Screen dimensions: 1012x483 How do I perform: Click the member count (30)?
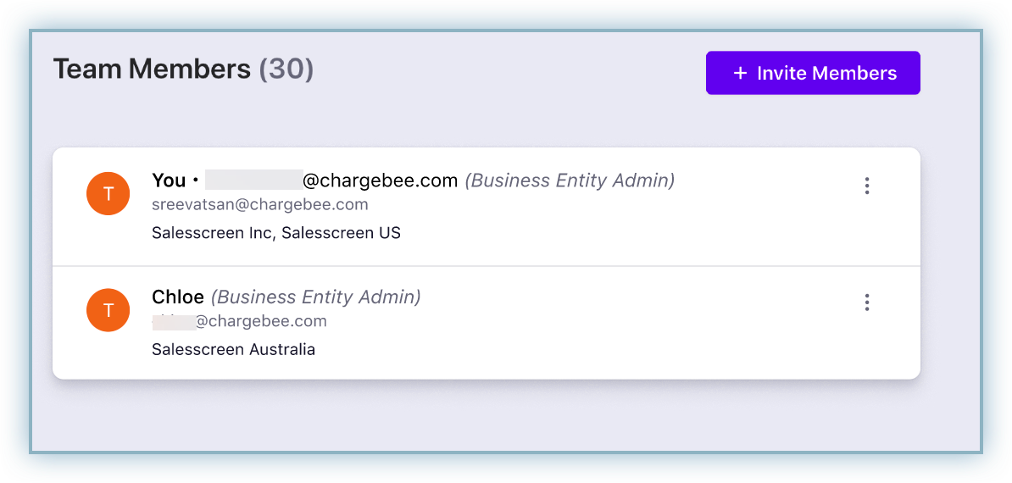286,69
